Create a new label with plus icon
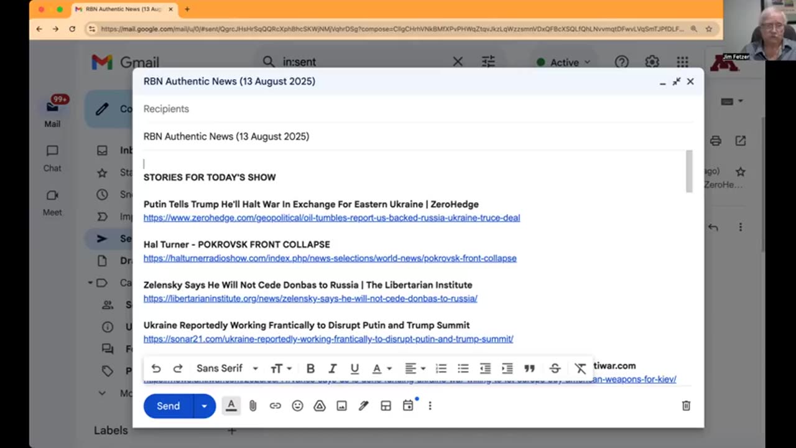The width and height of the screenshot is (796, 448). 231,431
